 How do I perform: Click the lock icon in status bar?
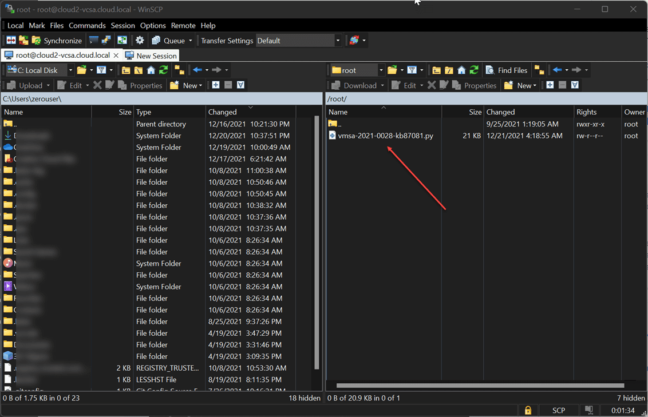tap(528, 410)
